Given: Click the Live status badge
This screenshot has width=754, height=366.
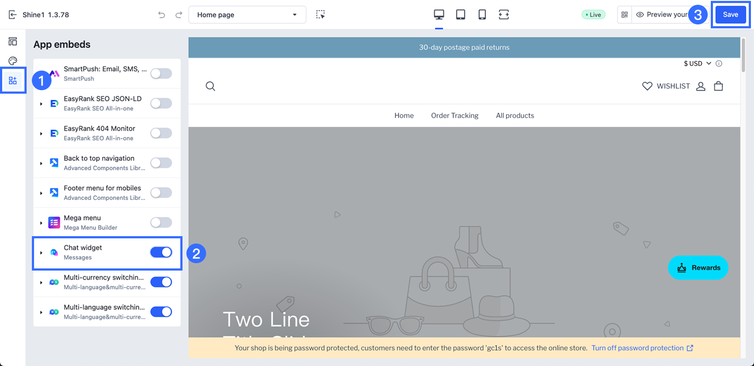Looking at the screenshot, I should 593,15.
